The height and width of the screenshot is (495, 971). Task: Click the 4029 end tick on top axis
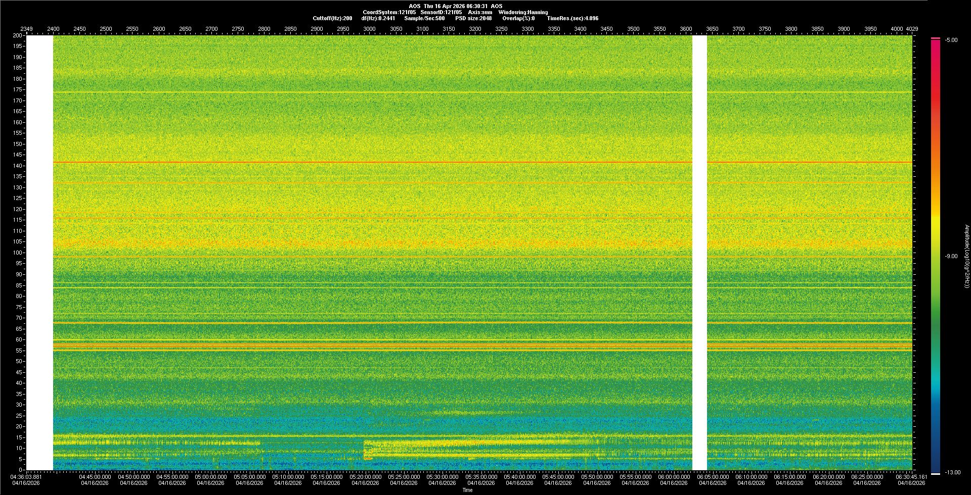(x=912, y=29)
